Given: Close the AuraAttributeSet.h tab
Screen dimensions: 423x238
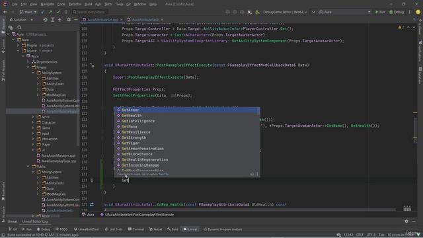Looking at the screenshot, I should click(x=162, y=20).
